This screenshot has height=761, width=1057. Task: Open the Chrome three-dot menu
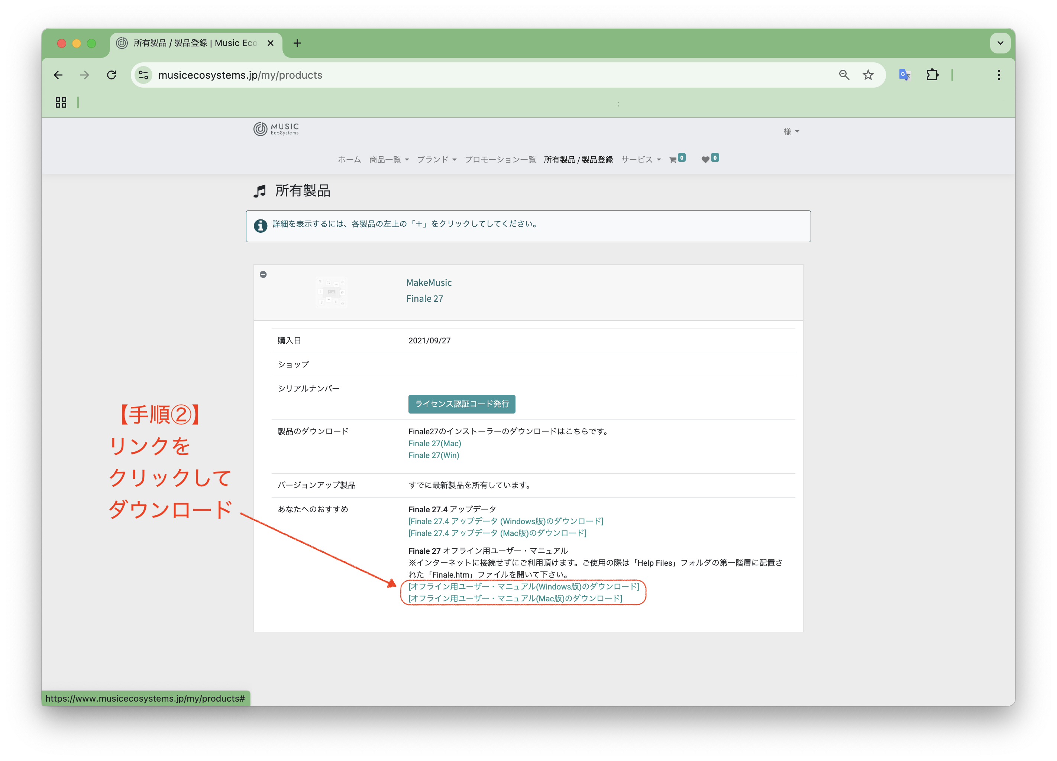999,75
